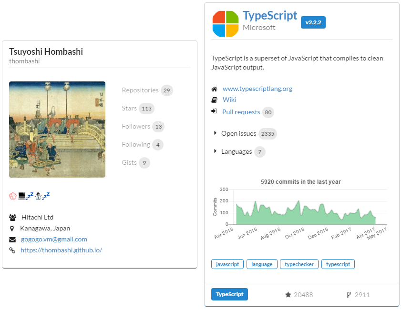Click the Following label
Image resolution: width=402 pixels, height=310 pixels.
click(x=136, y=144)
